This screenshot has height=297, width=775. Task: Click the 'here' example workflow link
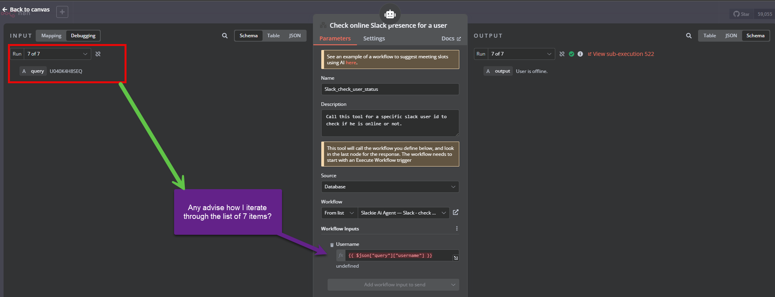(351, 63)
